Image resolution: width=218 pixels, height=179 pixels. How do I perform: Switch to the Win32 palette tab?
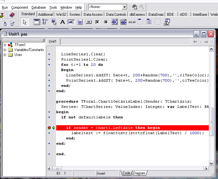(x=61, y=14)
